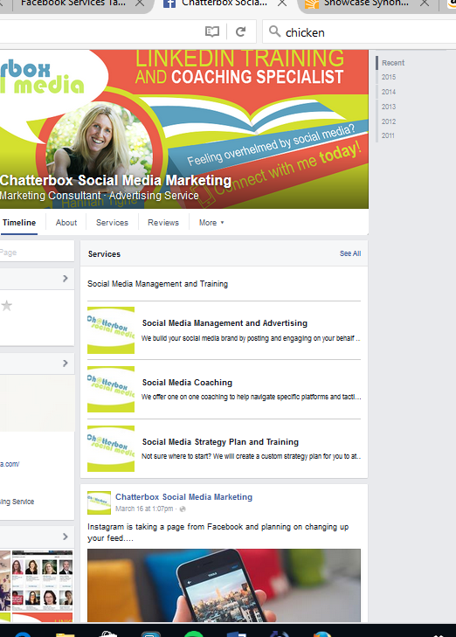456x637 pixels.
Task: Click the Chatterbox Social Media Marketing cover title
Action: tap(115, 180)
